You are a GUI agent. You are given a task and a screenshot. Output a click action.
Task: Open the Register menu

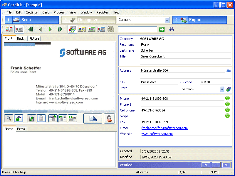click(102, 12)
